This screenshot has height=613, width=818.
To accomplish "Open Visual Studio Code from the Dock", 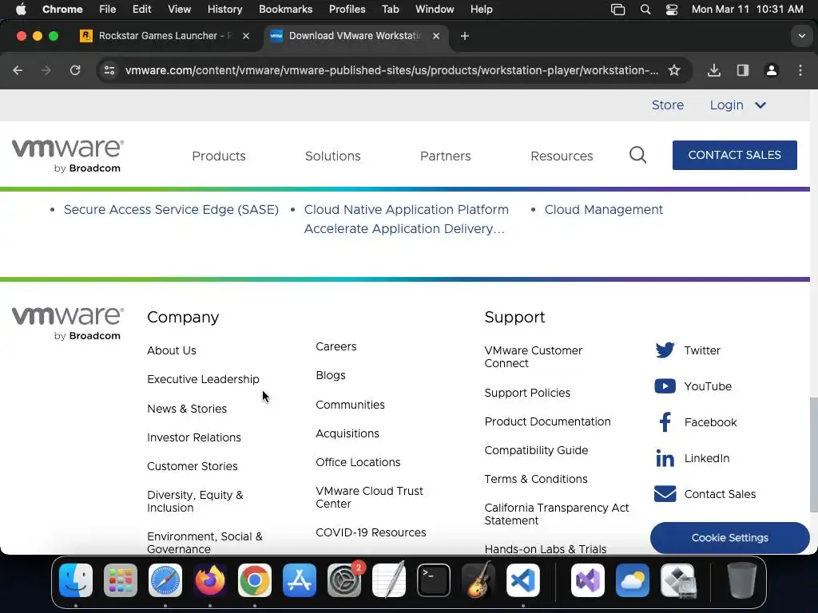I will pos(522,580).
